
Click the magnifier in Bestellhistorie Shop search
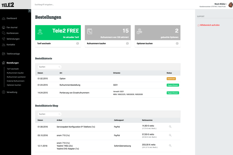[59, 114]
